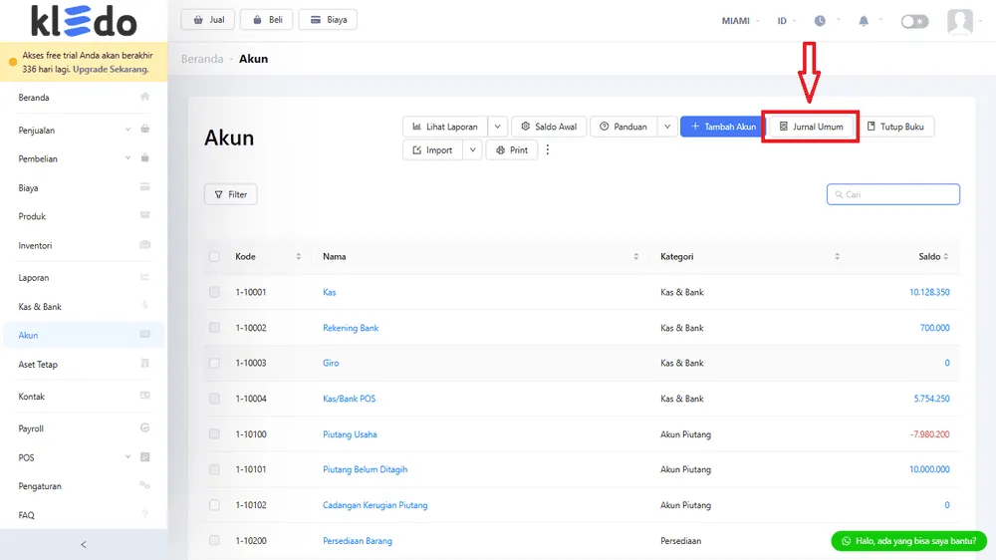The image size is (996, 560).
Task: Click the Print printer icon button
Action: 512,150
